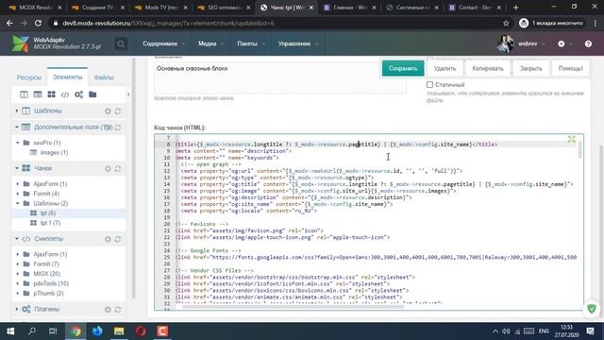Click the Копировать button

tap(488, 68)
